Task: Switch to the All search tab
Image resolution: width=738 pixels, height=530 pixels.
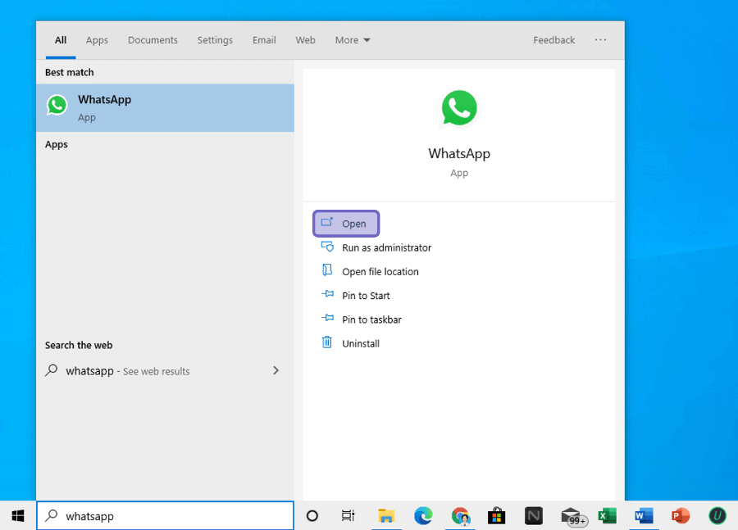Action: (x=61, y=40)
